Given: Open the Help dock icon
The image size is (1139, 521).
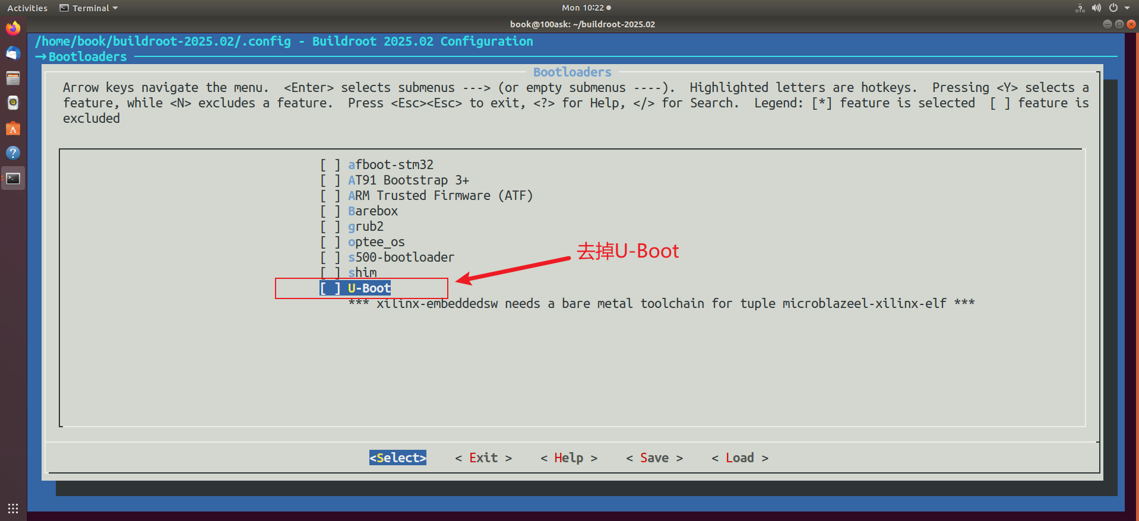Looking at the screenshot, I should click(x=13, y=153).
